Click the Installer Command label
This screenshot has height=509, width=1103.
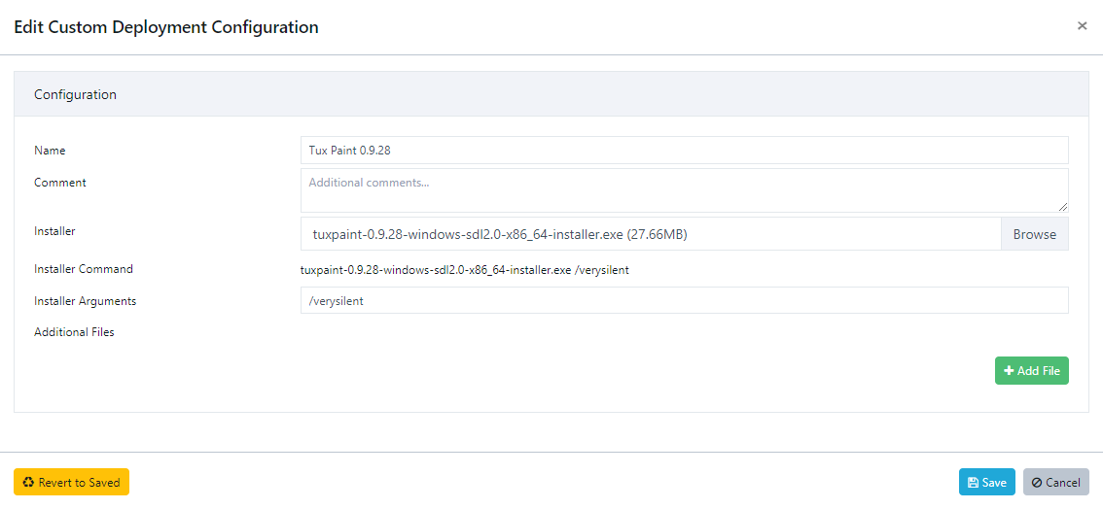tap(83, 269)
